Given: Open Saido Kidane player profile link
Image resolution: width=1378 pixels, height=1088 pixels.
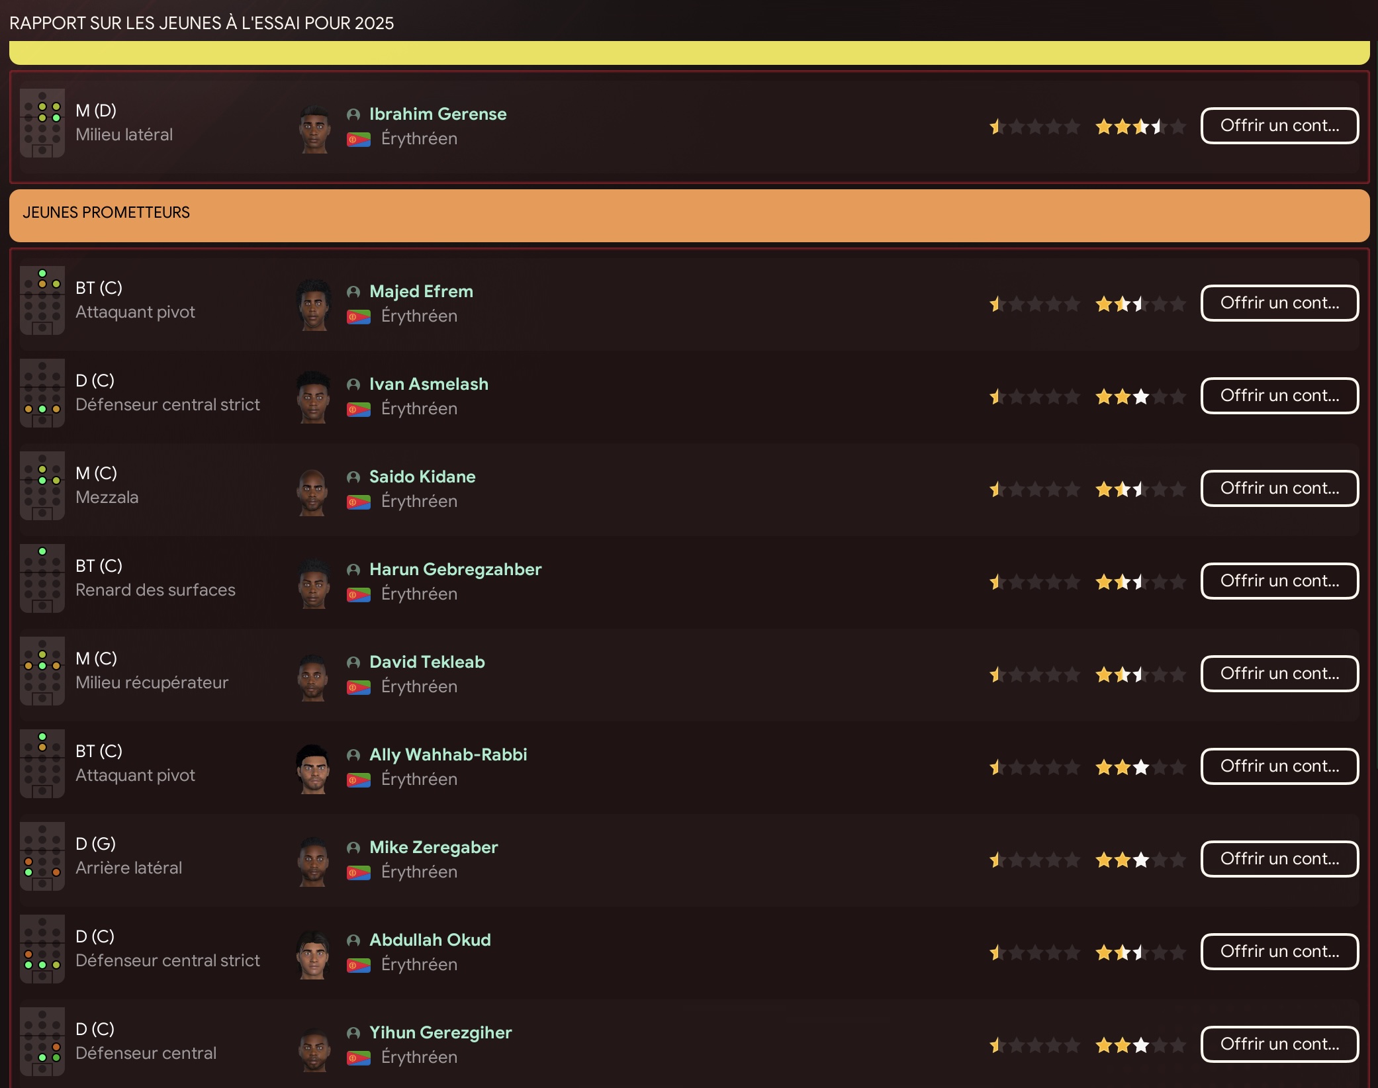Looking at the screenshot, I should coord(422,476).
